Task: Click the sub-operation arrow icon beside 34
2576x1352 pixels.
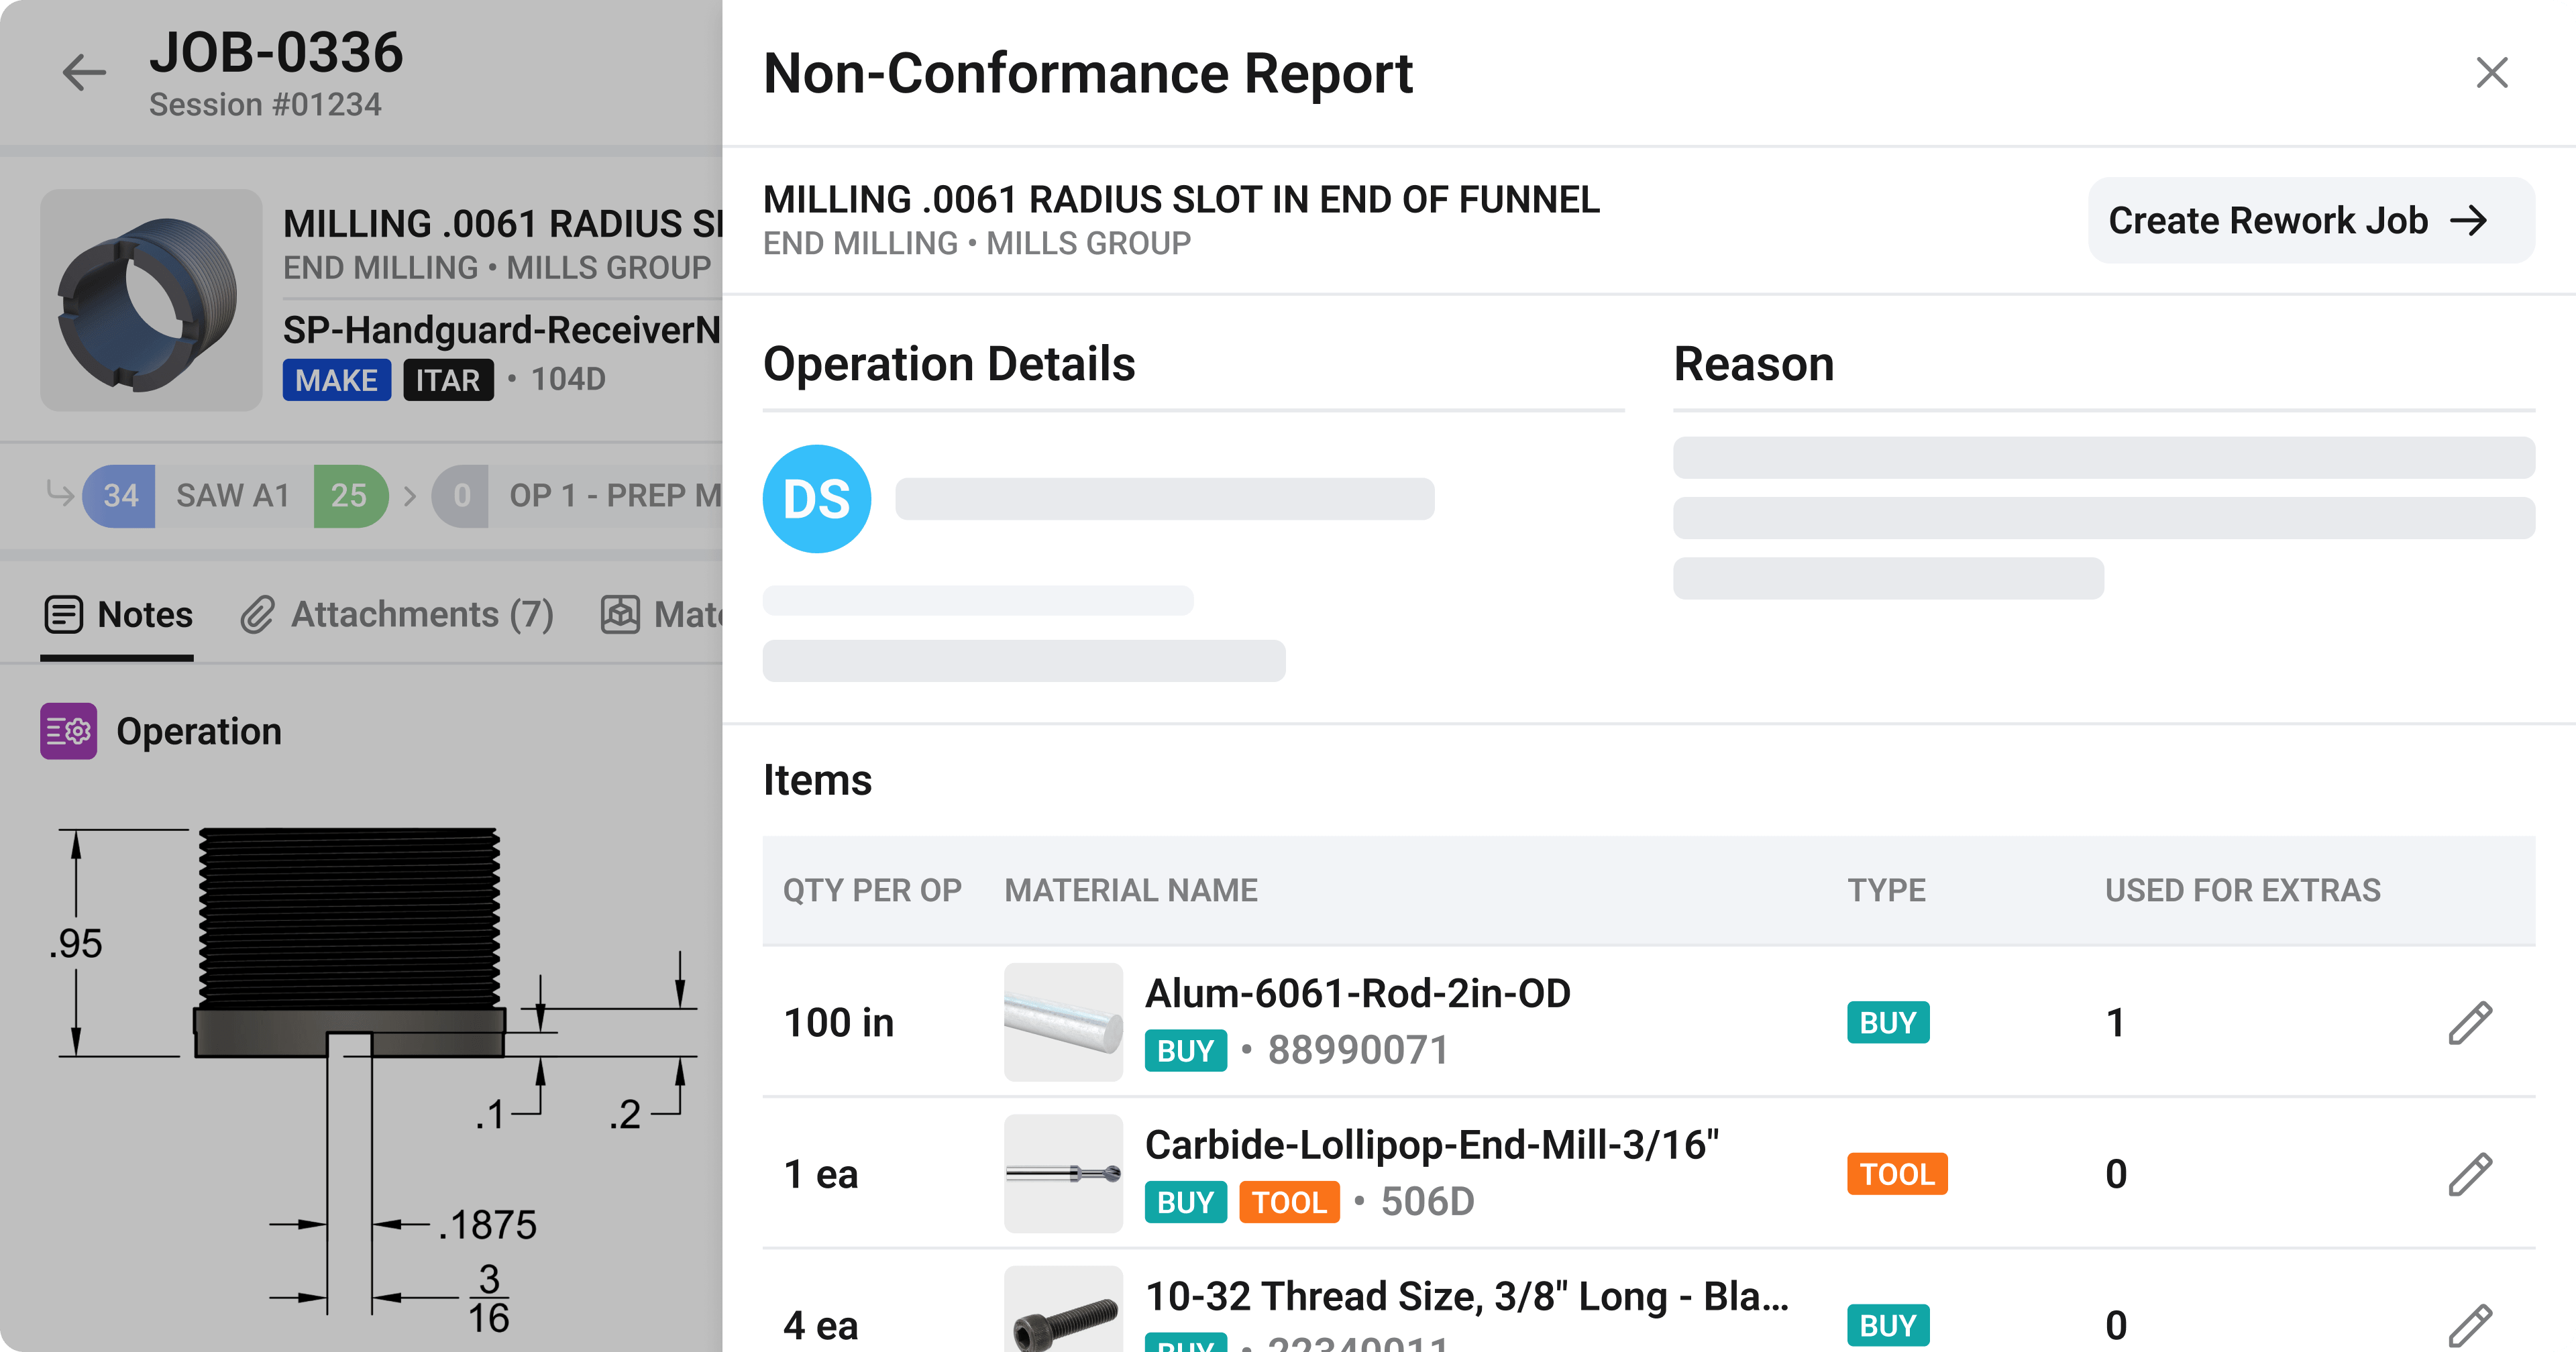Action: click(x=60, y=492)
